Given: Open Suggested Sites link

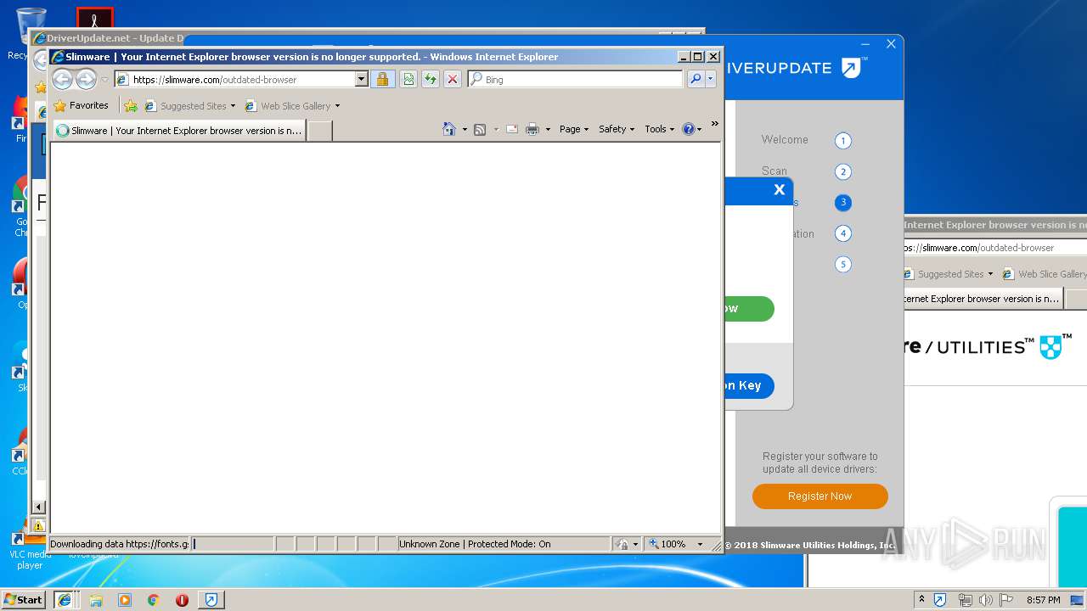Looking at the screenshot, I should 190,106.
